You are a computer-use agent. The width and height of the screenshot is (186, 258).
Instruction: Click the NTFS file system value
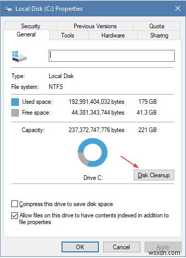click(x=56, y=87)
